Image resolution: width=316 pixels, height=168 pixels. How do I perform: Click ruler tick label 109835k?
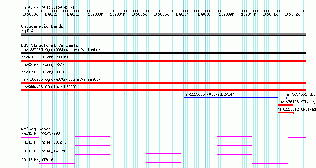pyautogui.click(x=139, y=15)
